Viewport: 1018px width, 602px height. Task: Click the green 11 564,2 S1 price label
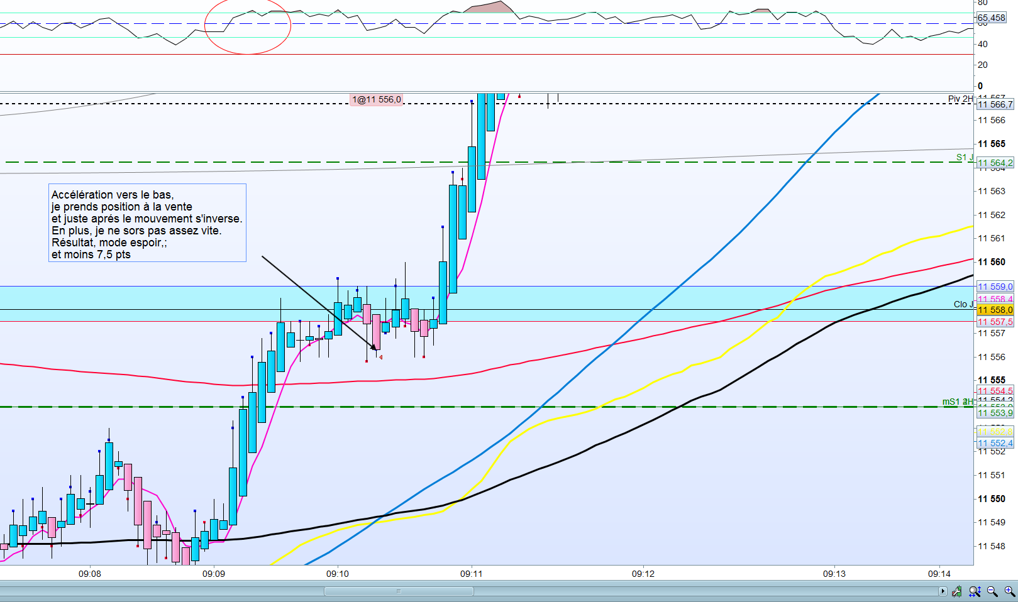(x=995, y=163)
